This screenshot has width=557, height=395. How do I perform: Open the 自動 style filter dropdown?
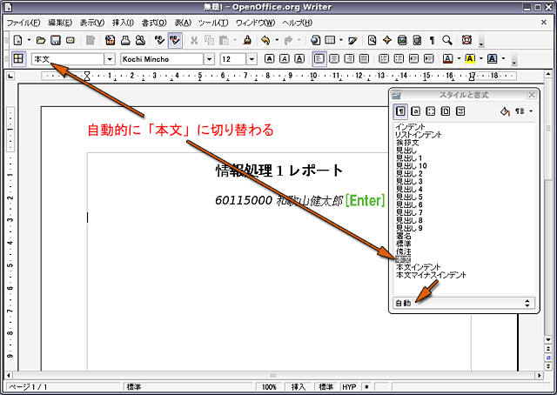[527, 303]
